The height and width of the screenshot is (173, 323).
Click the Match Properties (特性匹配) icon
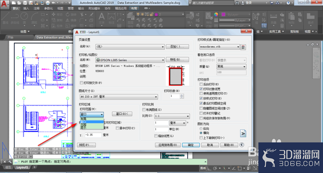(x=209, y=19)
